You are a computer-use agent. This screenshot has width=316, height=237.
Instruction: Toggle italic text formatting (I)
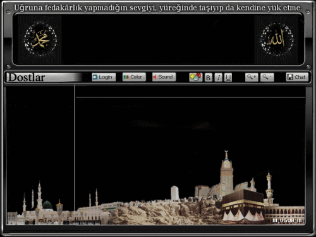[218, 78]
